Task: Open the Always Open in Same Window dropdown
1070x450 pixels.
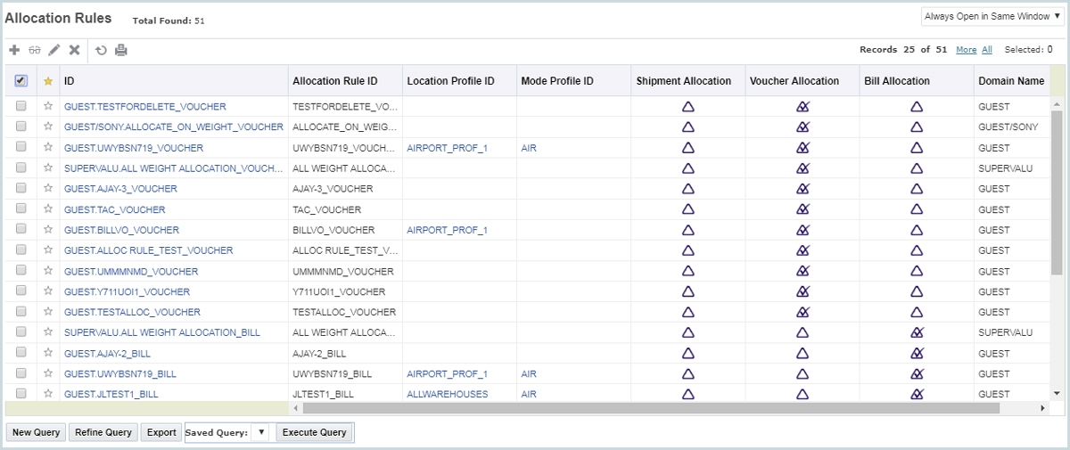Action: click(992, 17)
